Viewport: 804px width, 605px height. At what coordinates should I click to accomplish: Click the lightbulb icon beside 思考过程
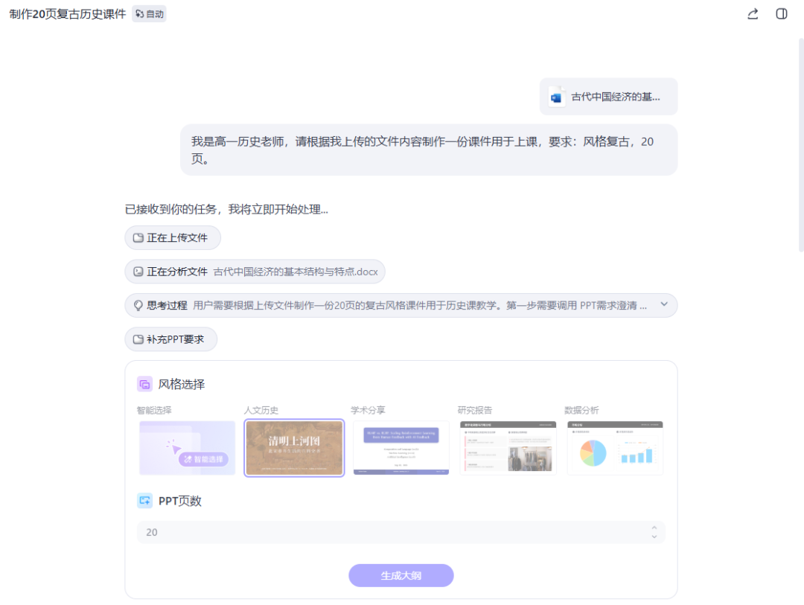pos(138,306)
